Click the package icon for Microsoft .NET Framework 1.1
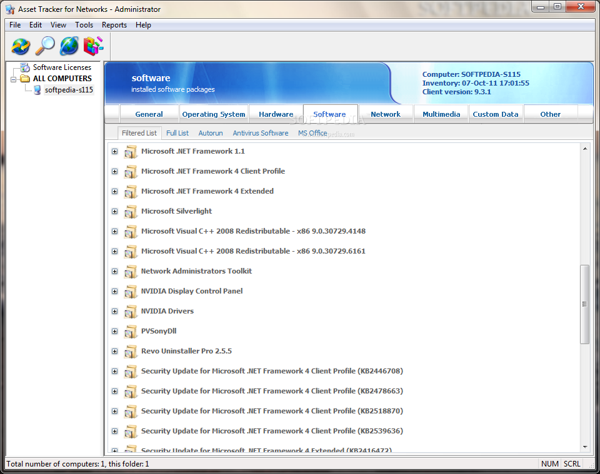 tap(131, 151)
